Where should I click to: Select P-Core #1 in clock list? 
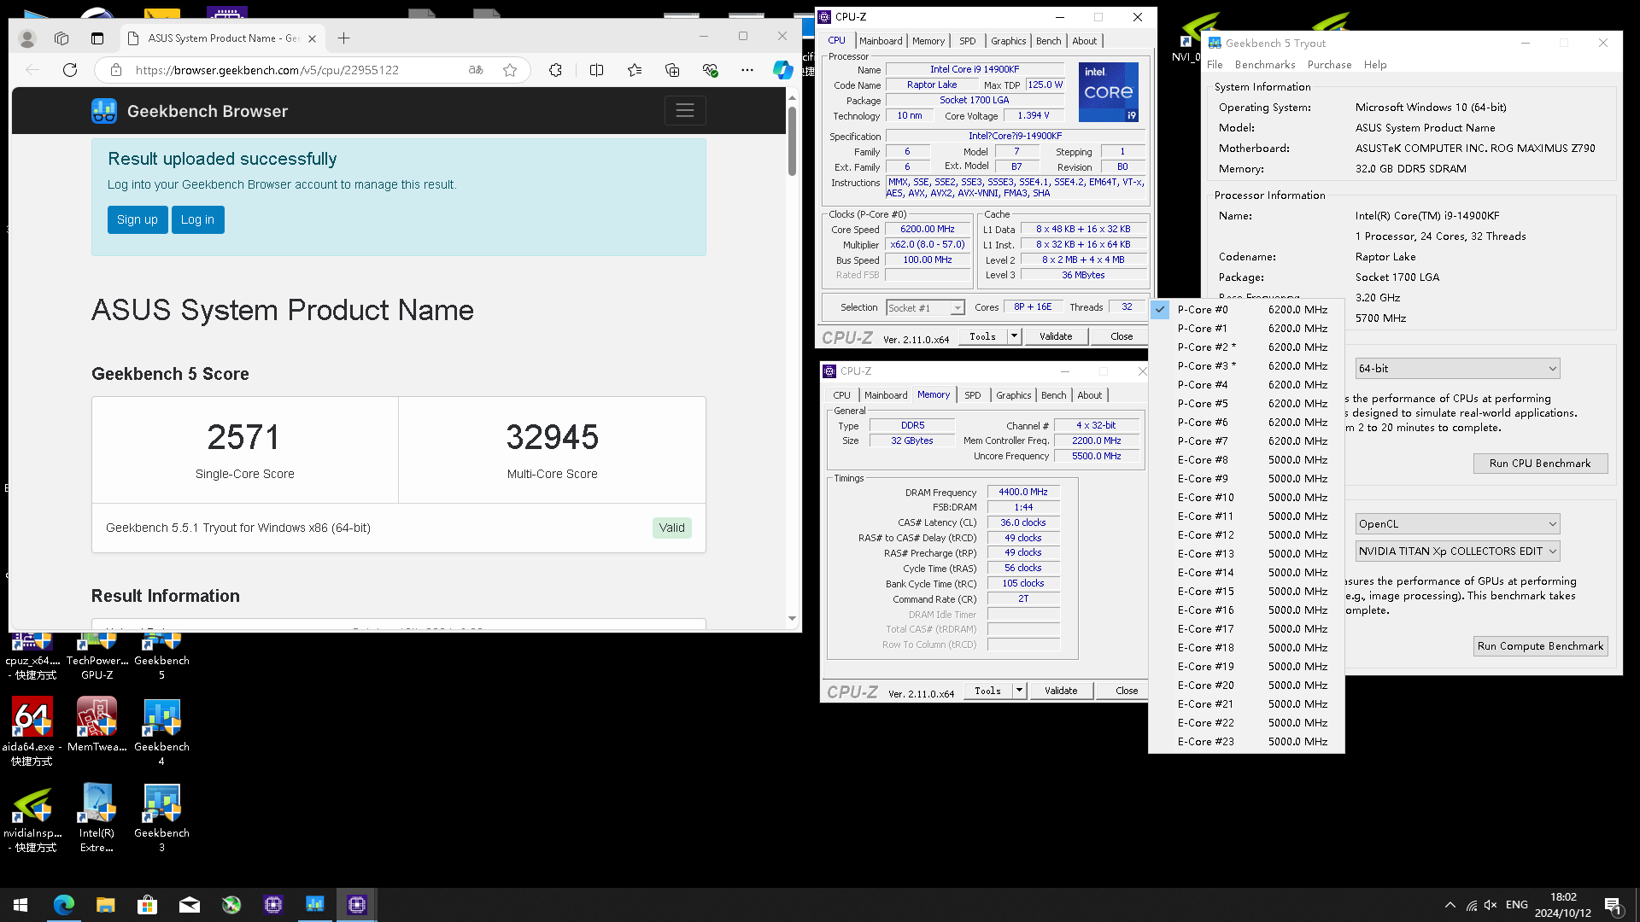coord(1246,329)
